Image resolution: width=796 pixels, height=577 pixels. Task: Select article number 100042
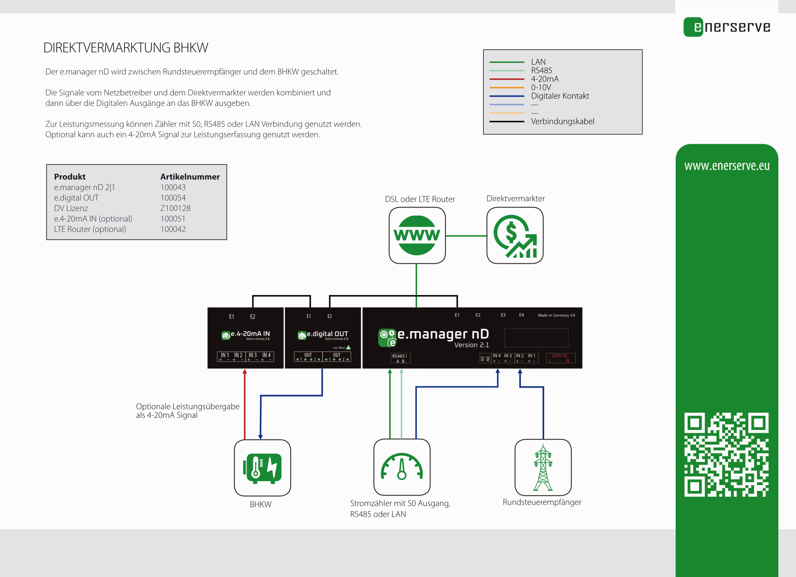click(173, 229)
